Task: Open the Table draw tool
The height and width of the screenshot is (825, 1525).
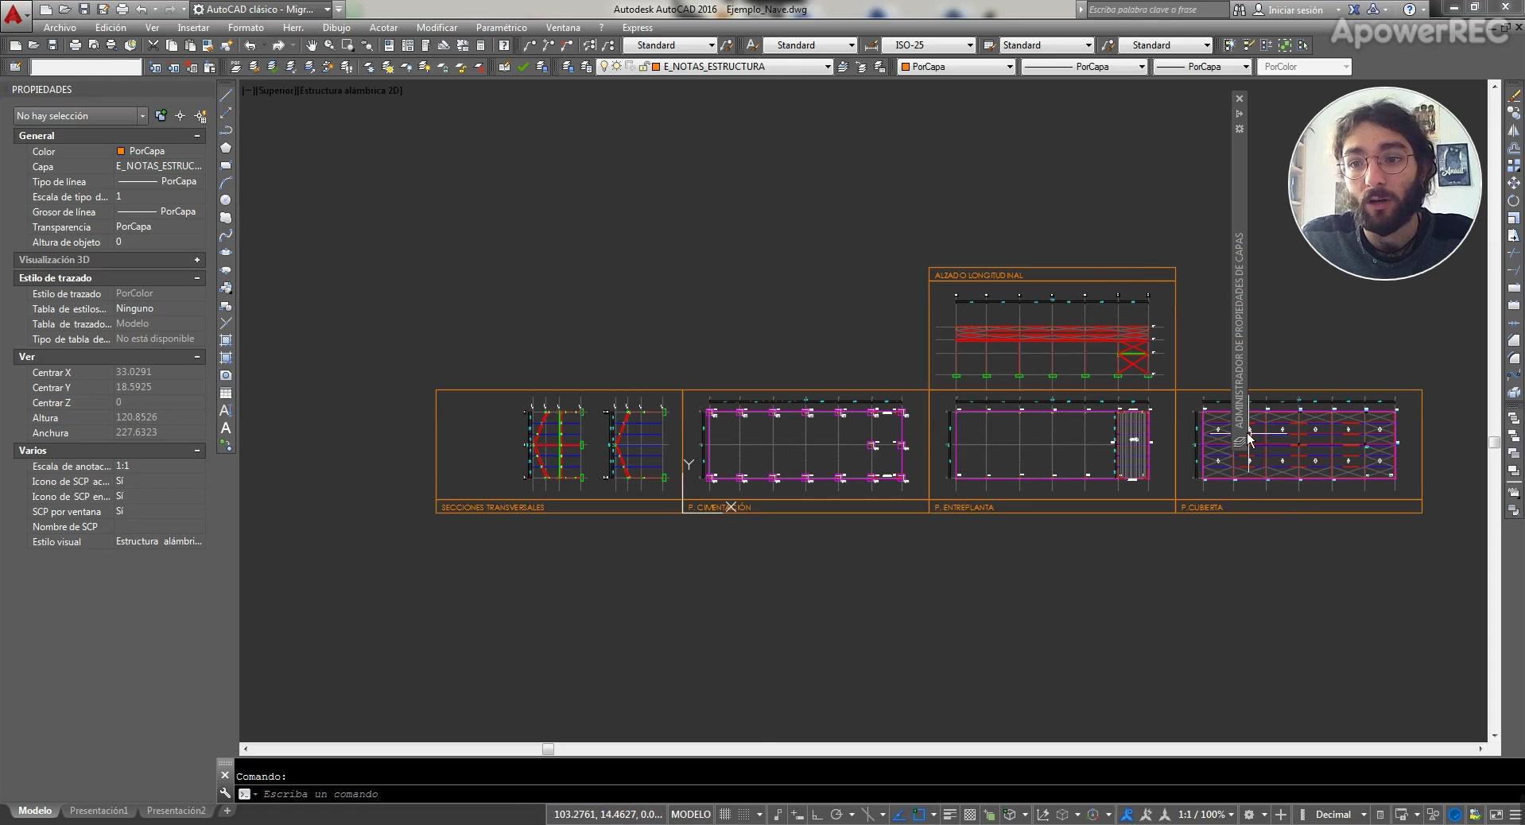Action: point(226,393)
